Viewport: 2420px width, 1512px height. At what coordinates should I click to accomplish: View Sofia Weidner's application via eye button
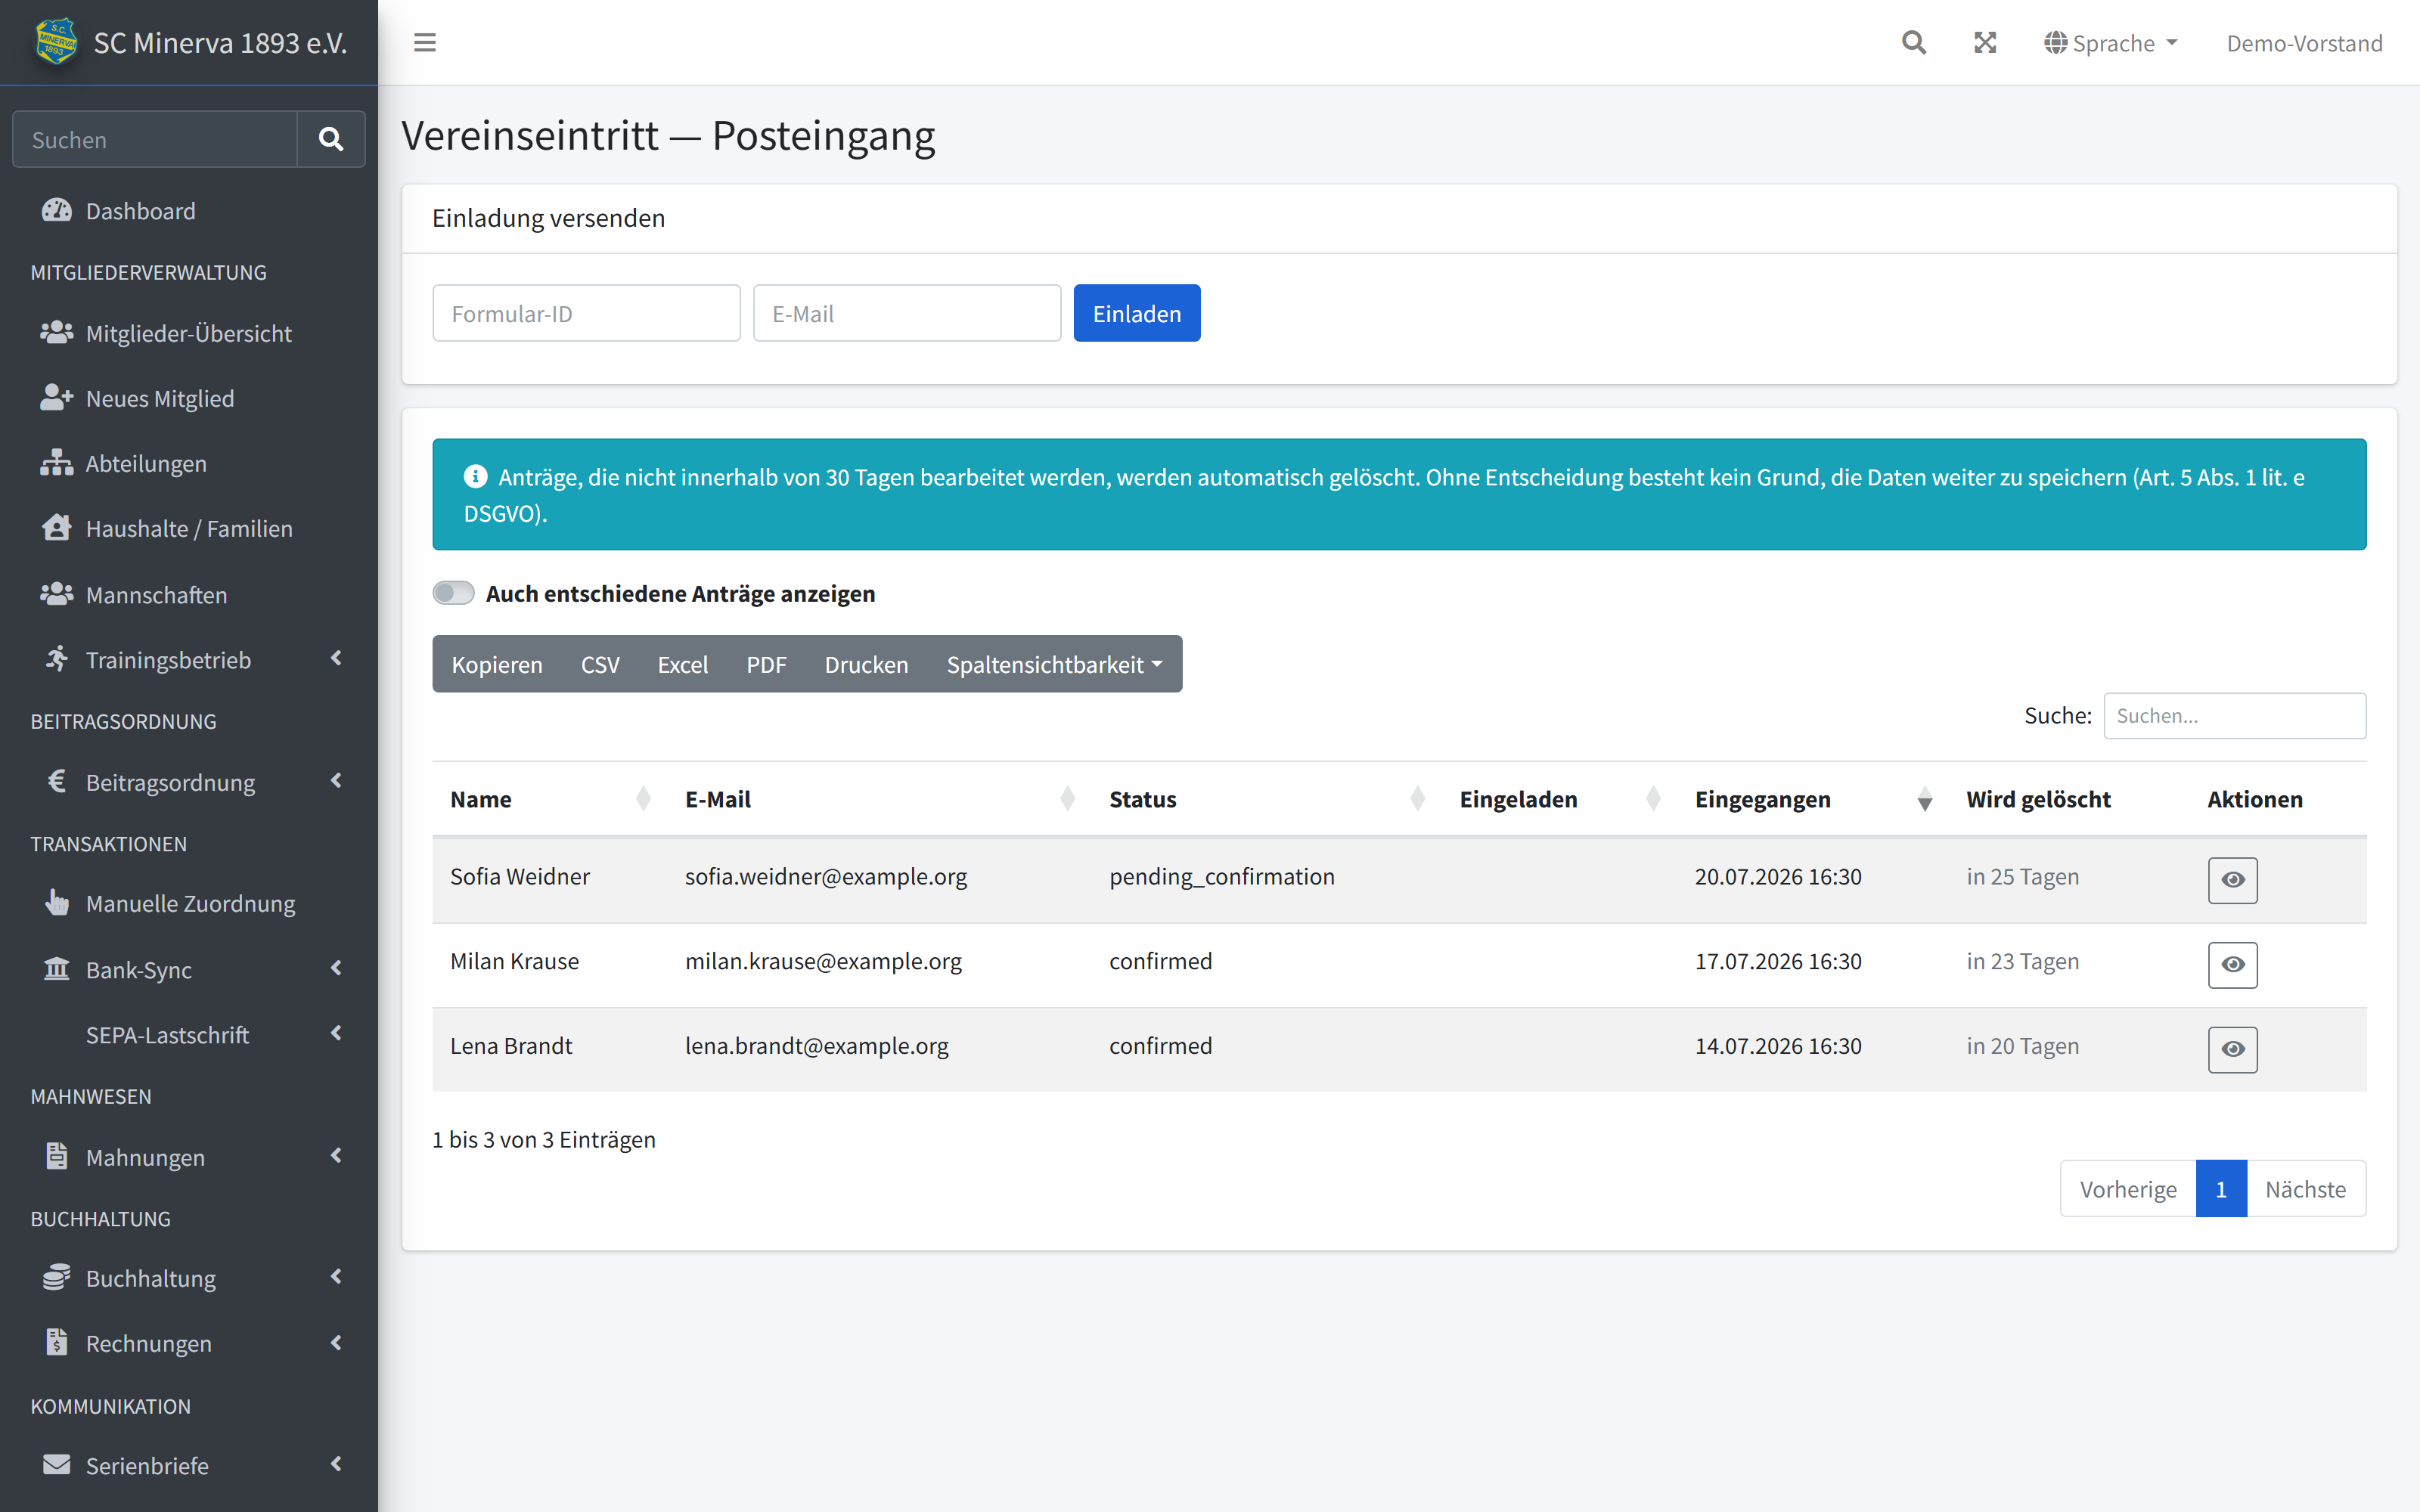[2233, 880]
